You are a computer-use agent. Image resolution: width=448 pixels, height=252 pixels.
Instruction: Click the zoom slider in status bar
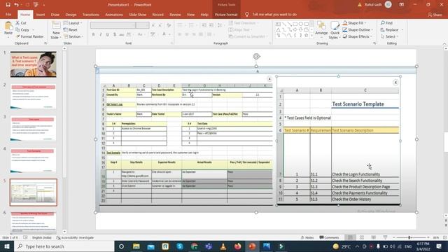click(409, 237)
